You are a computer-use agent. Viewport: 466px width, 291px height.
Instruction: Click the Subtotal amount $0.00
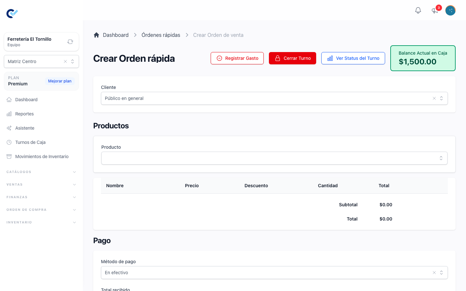(386, 205)
